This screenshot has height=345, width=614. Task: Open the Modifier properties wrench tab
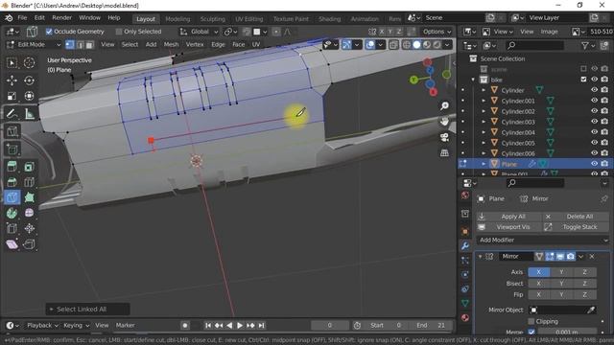coord(465,245)
